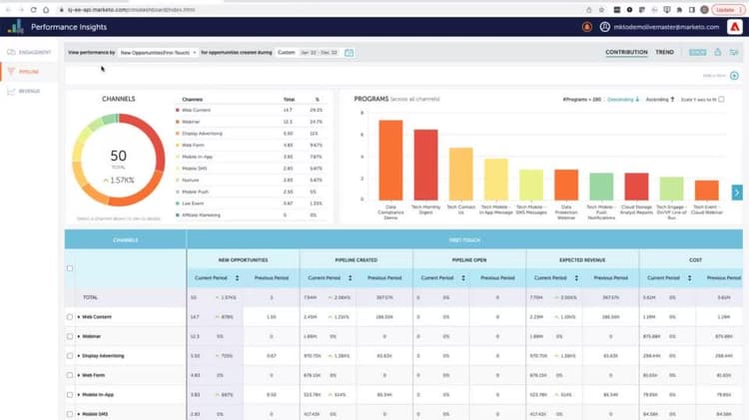
Task: Click the Performance Insights bar chart logo
Action: (15, 27)
